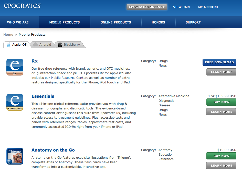Viewport: 242px width, 175px height.
Task: Click the Reference category text
Action: pos(166,159)
